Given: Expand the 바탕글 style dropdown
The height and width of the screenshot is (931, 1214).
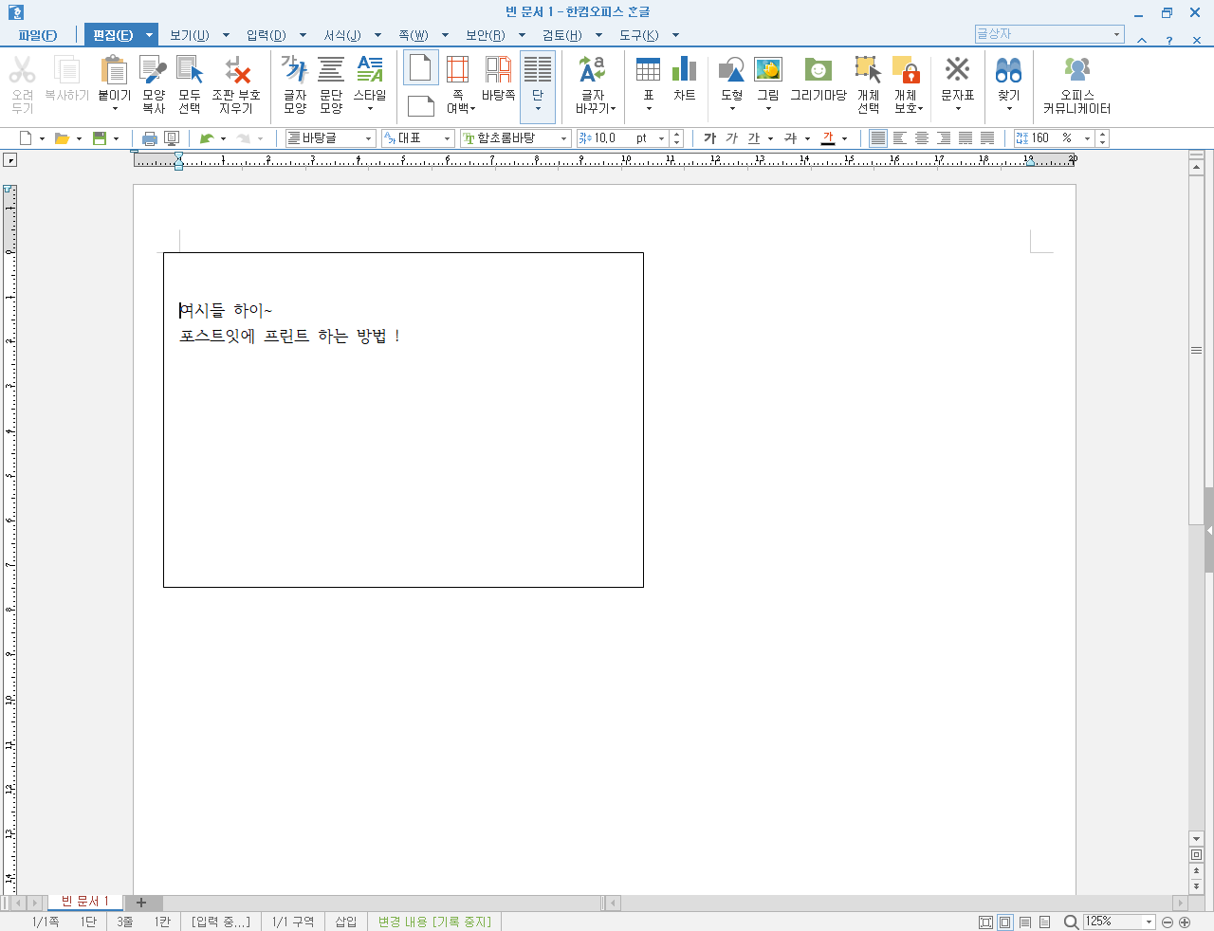Looking at the screenshot, I should tap(368, 138).
